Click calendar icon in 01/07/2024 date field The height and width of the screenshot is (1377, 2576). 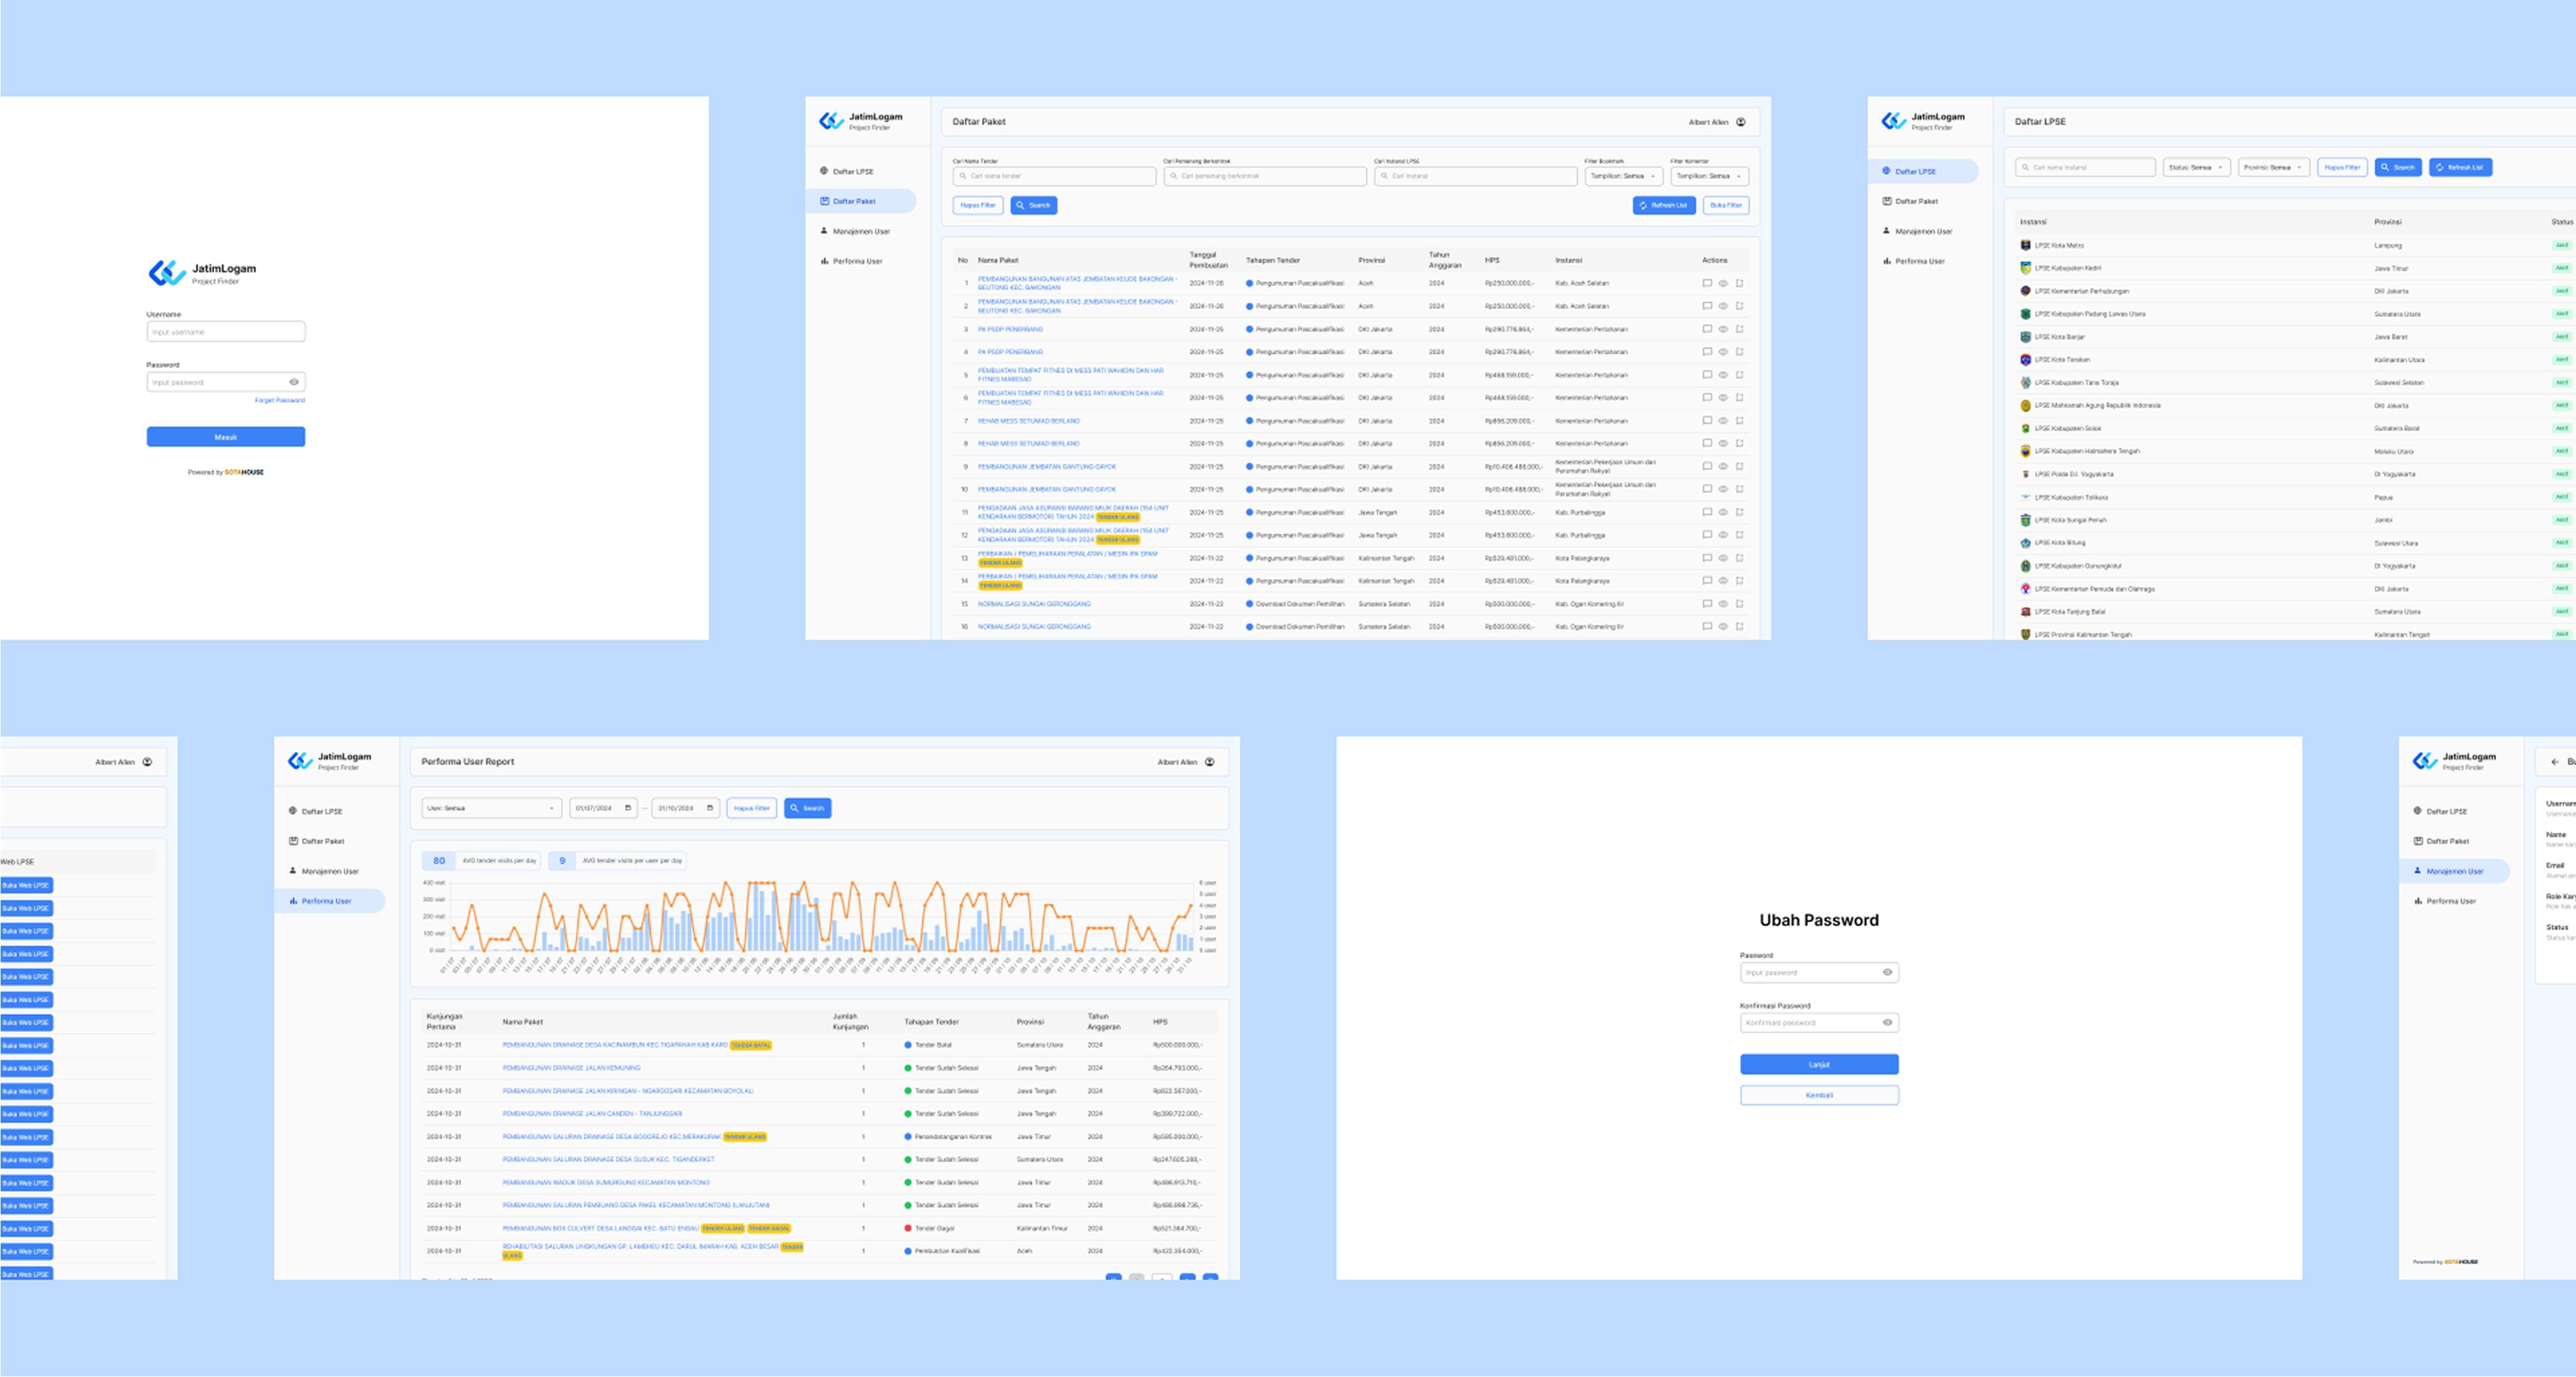(628, 808)
